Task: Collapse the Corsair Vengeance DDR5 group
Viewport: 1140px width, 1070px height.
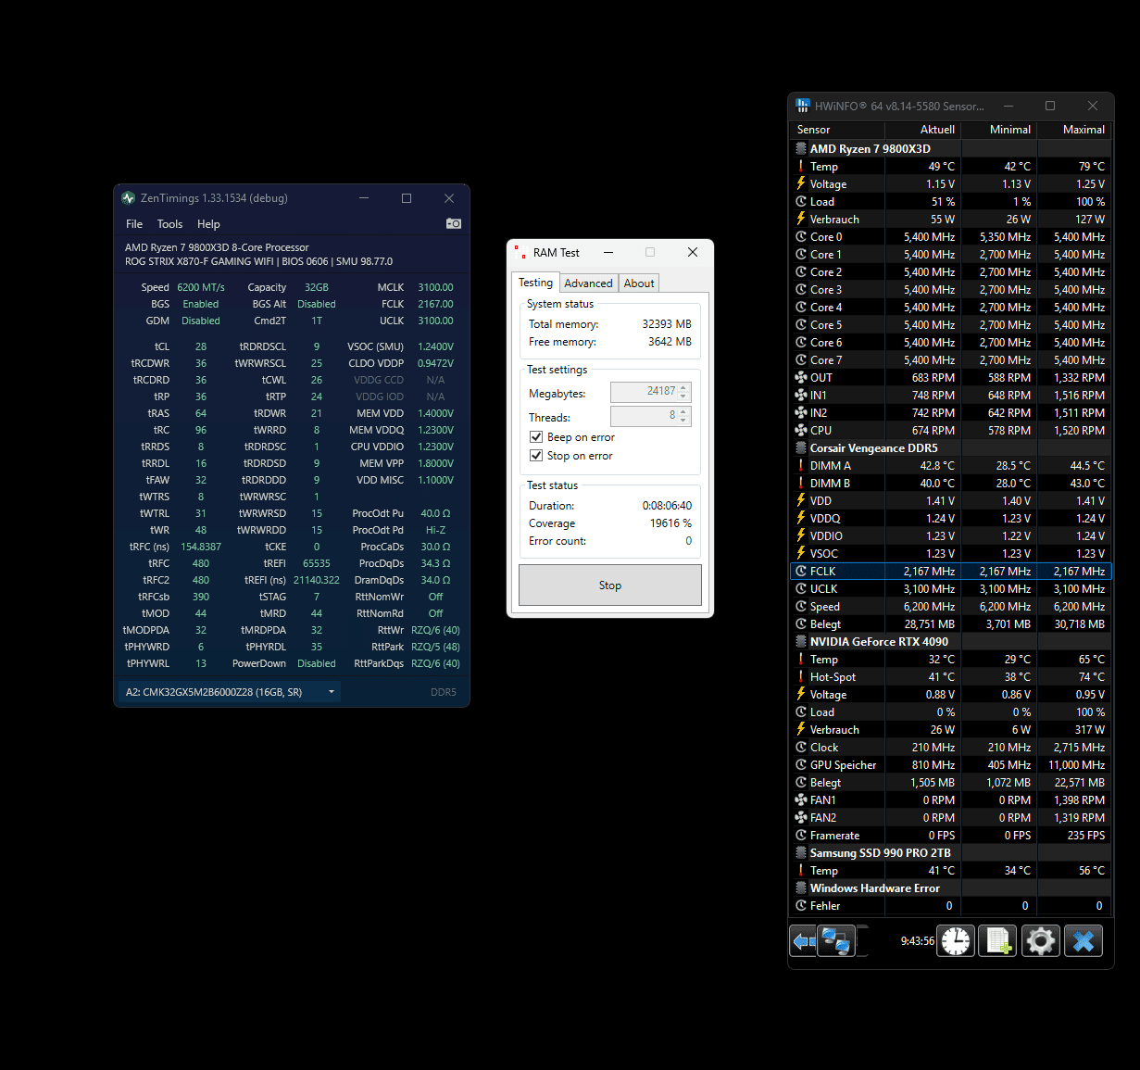Action: click(801, 448)
